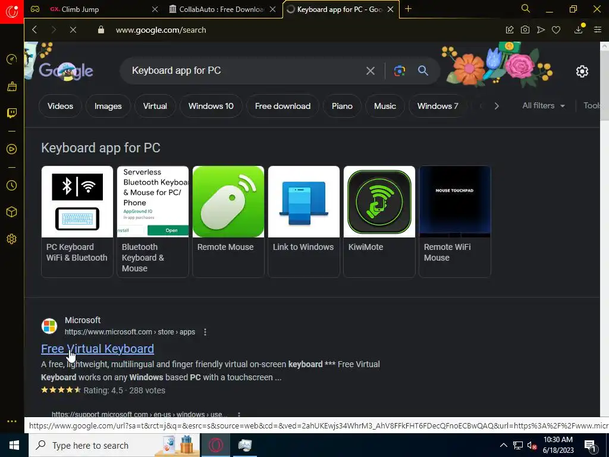Open the My Flow send icon
The height and width of the screenshot is (457, 609).
tap(541, 30)
